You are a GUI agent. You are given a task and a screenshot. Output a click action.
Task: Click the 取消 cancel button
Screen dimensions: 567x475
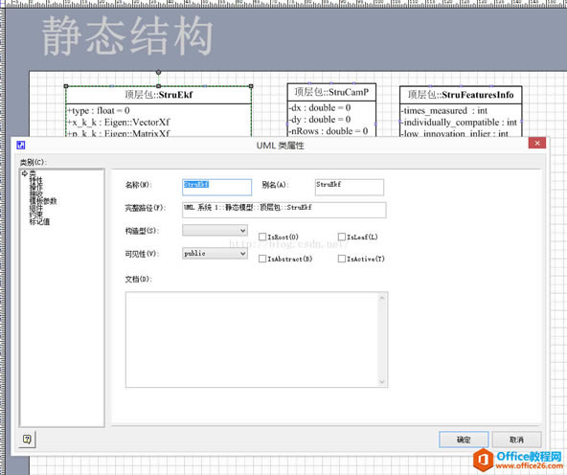point(517,440)
